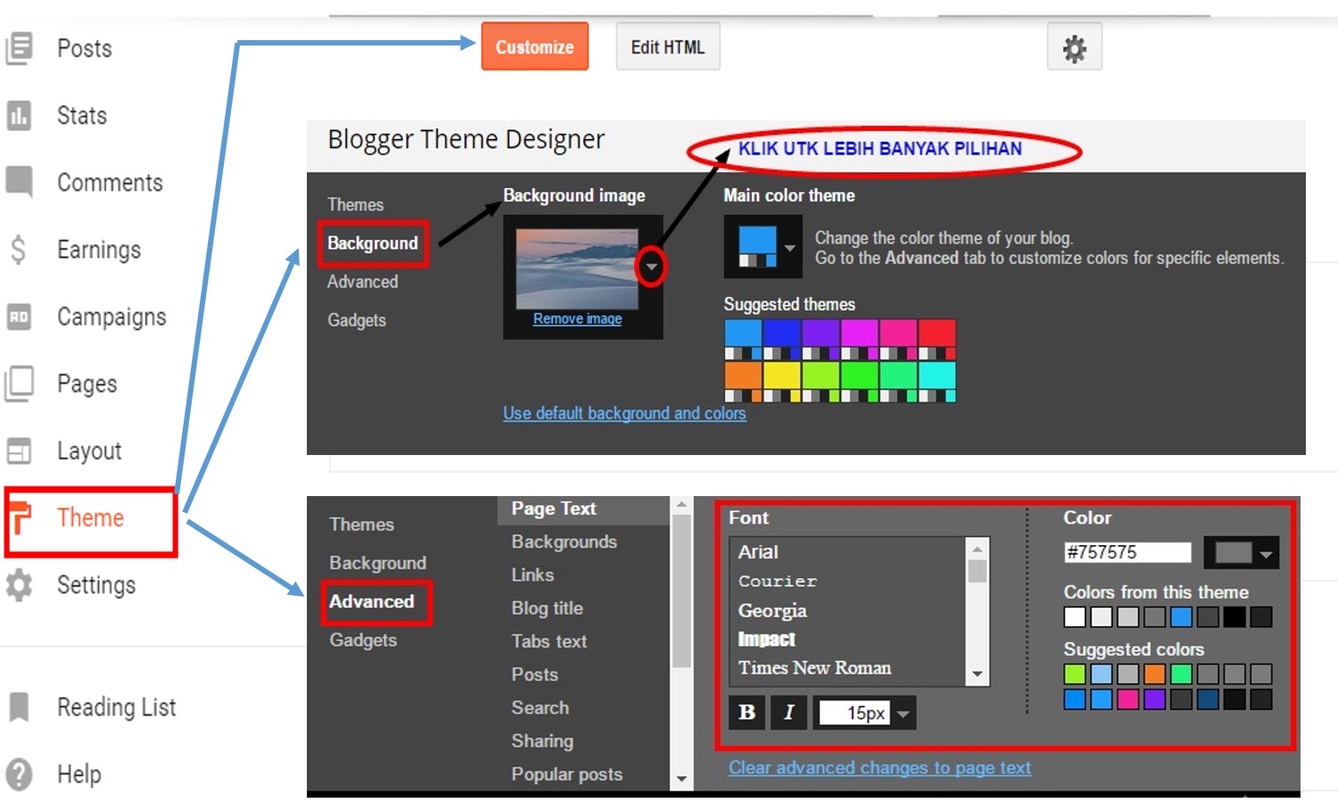1338x803 pixels.
Task: Click the #757575 color hex field
Action: [x=1127, y=552]
